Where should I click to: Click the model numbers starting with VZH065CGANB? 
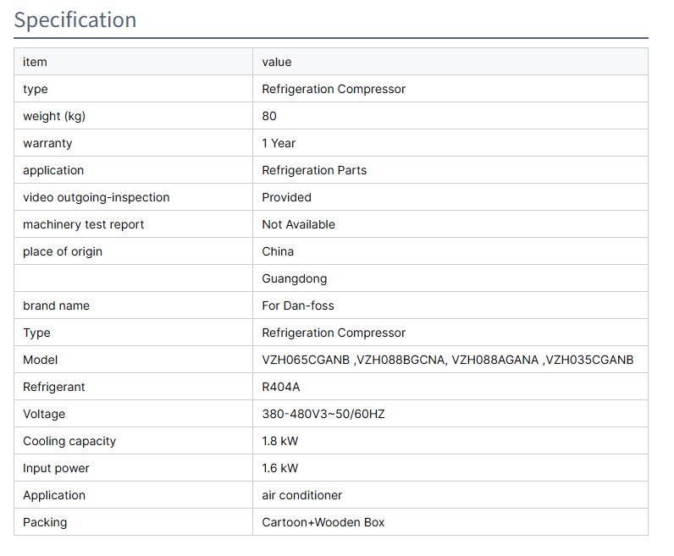(x=447, y=360)
